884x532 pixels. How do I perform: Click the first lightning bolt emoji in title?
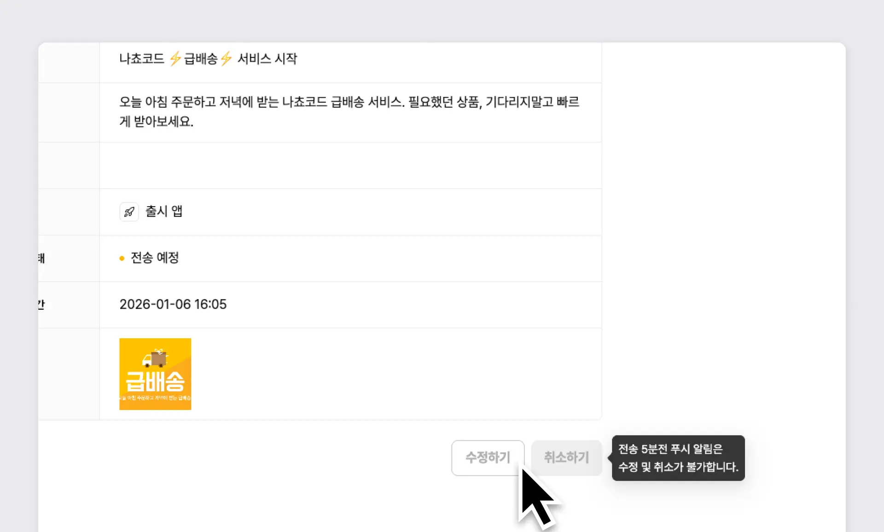point(176,58)
